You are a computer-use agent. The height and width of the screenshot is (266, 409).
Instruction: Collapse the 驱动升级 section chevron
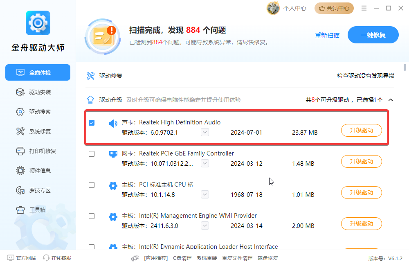click(x=391, y=100)
